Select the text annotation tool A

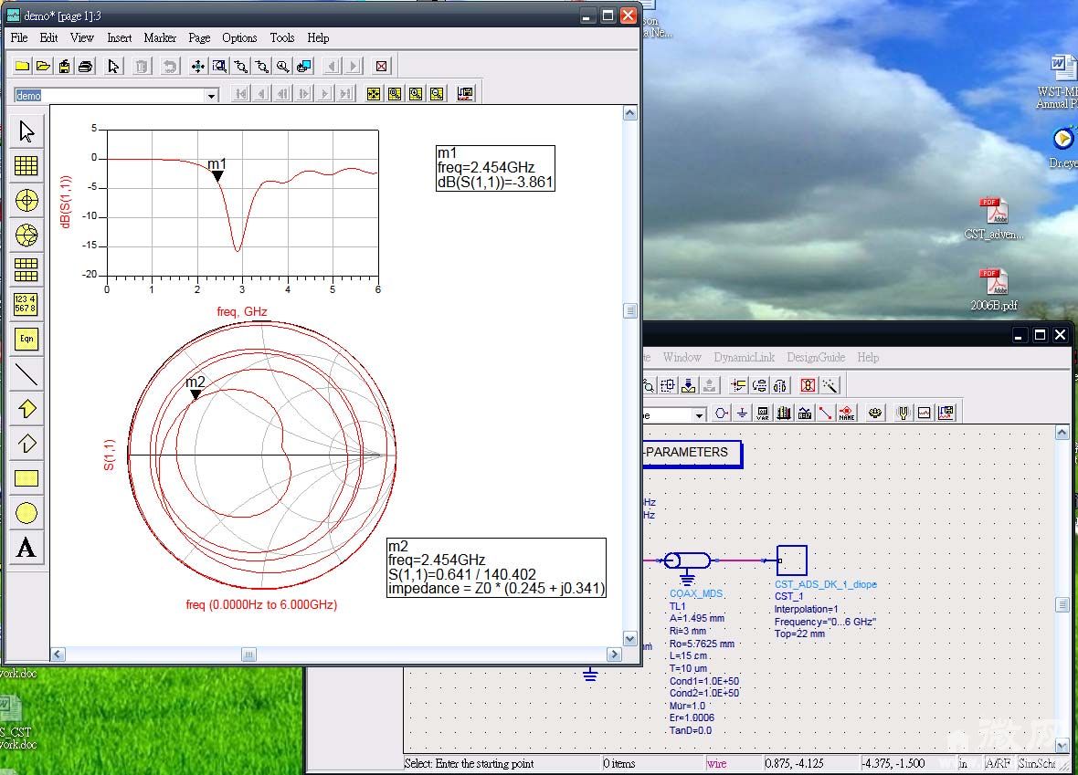coord(26,549)
